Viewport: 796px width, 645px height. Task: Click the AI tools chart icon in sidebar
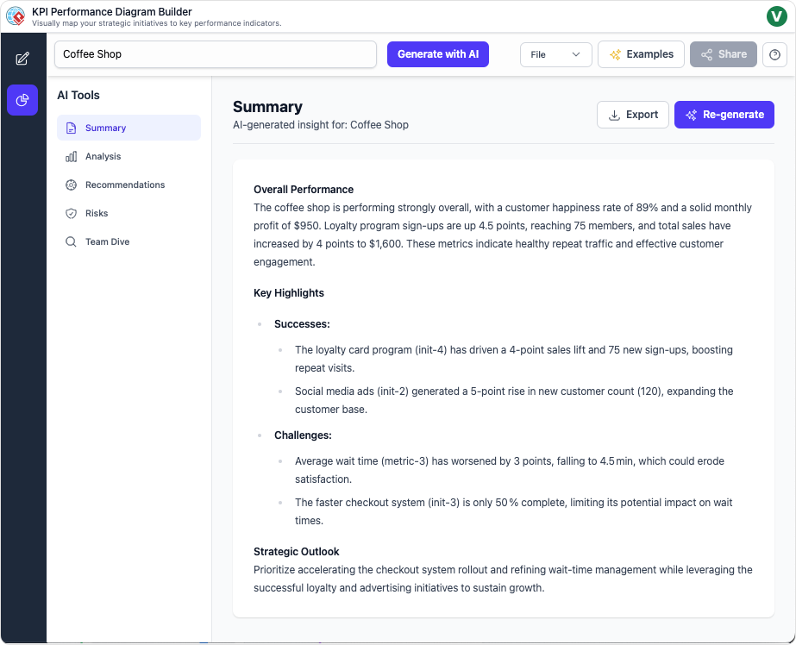(22, 100)
